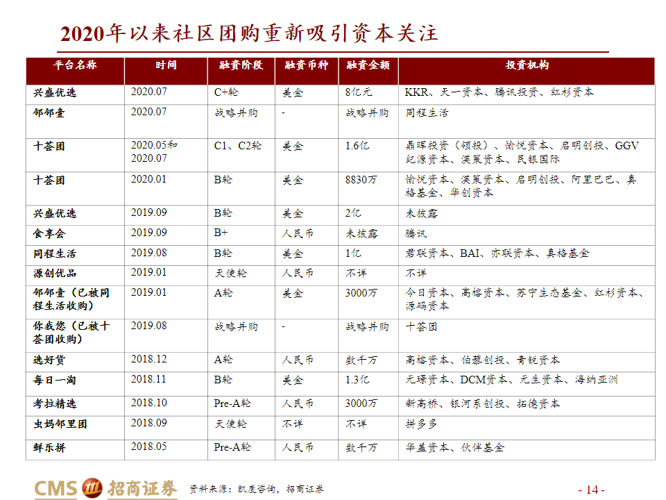The width and height of the screenshot is (666, 500).
Task: Click the 时间 column header
Action: click(166, 65)
